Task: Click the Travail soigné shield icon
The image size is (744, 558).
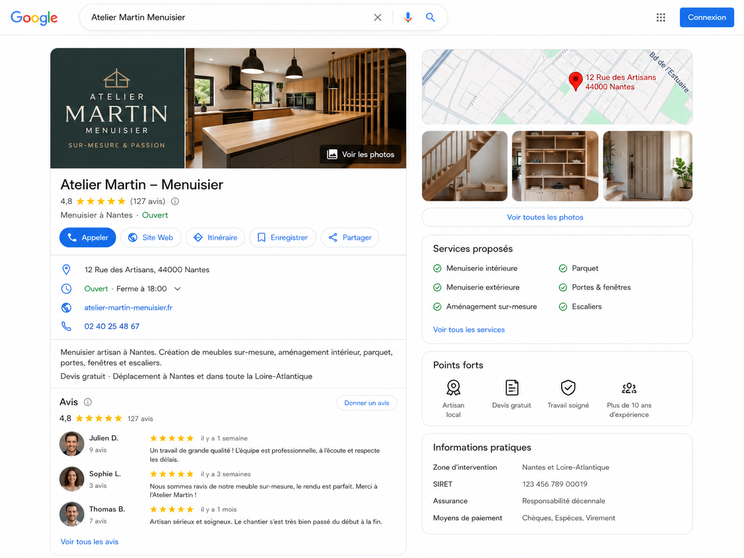Action: coord(568,387)
